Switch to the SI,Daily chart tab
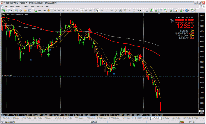The height and width of the screenshot is (124, 206). [166, 118]
